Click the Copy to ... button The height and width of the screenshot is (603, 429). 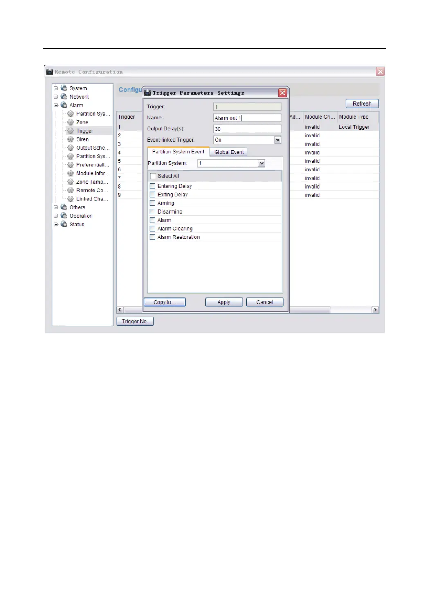click(x=165, y=302)
